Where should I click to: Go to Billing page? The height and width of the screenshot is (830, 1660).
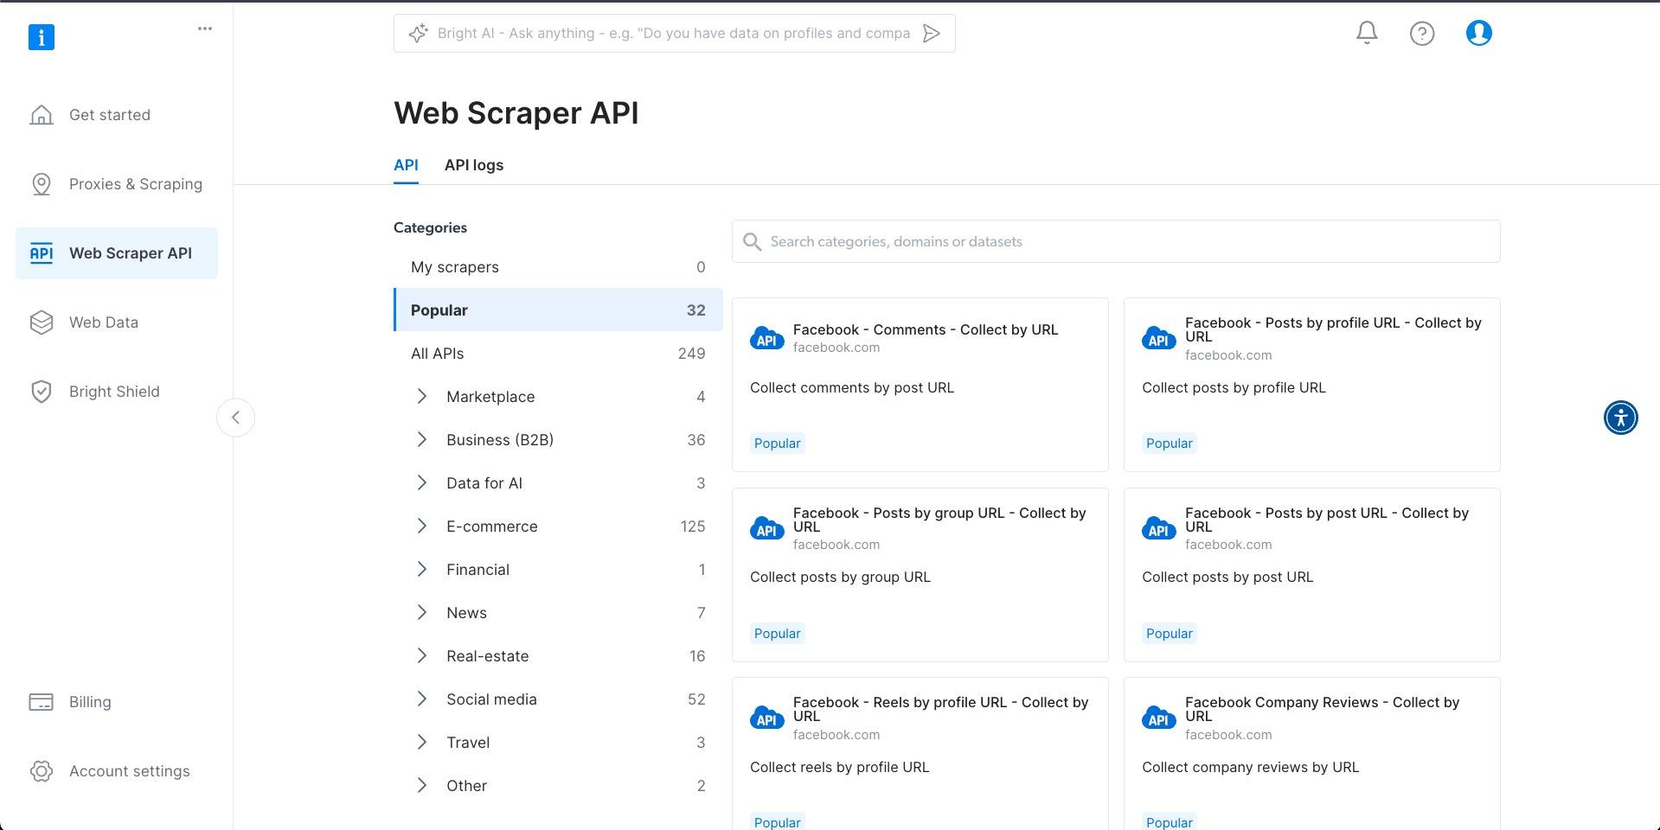coord(90,702)
